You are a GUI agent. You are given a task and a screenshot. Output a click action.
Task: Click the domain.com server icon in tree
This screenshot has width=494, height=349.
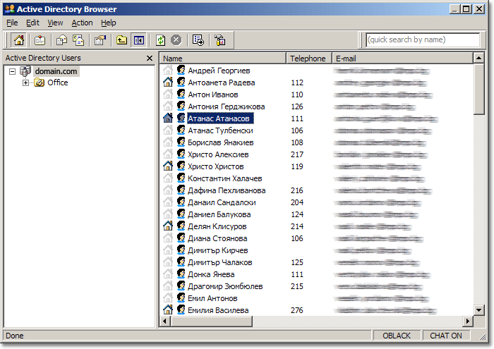(25, 71)
